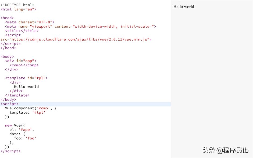Place cursor on html lang="en" tag
This screenshot has height=158, width=253.
tap(18, 9)
